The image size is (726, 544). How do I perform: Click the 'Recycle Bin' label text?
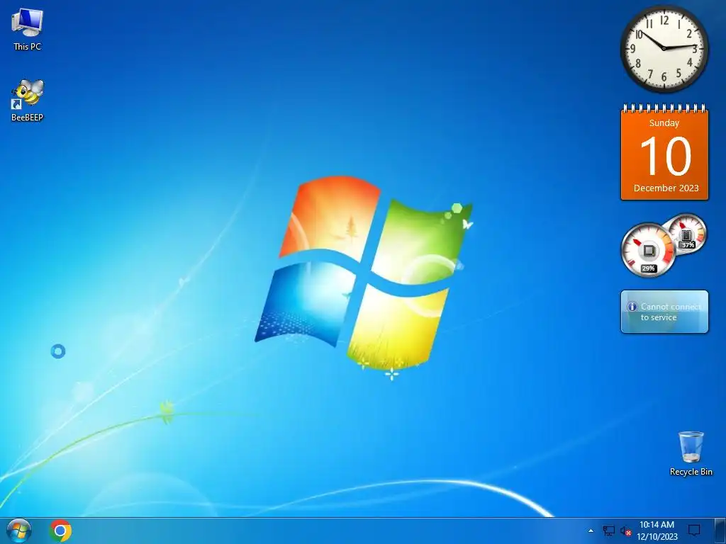tap(691, 472)
